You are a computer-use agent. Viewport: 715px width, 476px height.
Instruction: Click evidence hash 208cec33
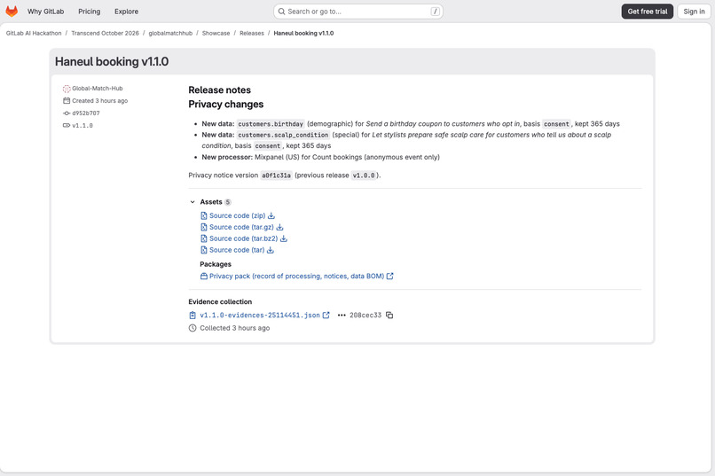365,316
